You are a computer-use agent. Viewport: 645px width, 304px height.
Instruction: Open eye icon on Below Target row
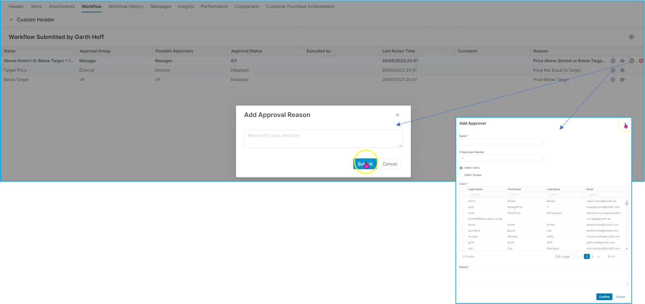tap(622, 80)
